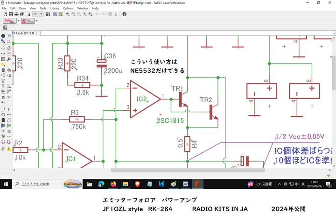This screenshot has height=220, width=336.
Task: Select the Text tool in sidebar
Action: (9, 109)
